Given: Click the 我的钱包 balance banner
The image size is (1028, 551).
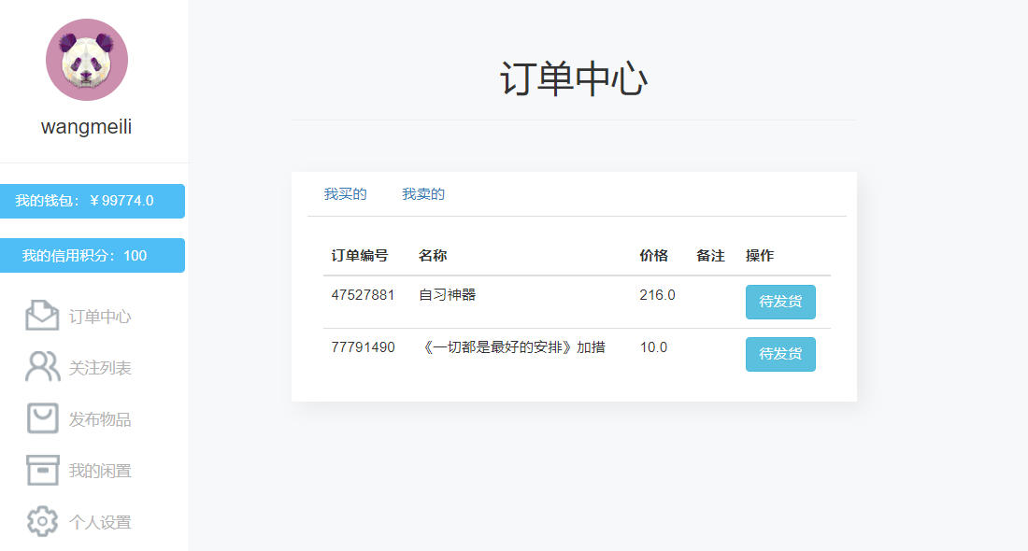Looking at the screenshot, I should click(93, 201).
